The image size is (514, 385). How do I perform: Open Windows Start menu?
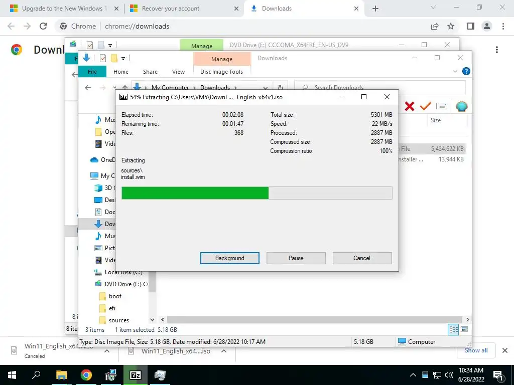point(12,375)
